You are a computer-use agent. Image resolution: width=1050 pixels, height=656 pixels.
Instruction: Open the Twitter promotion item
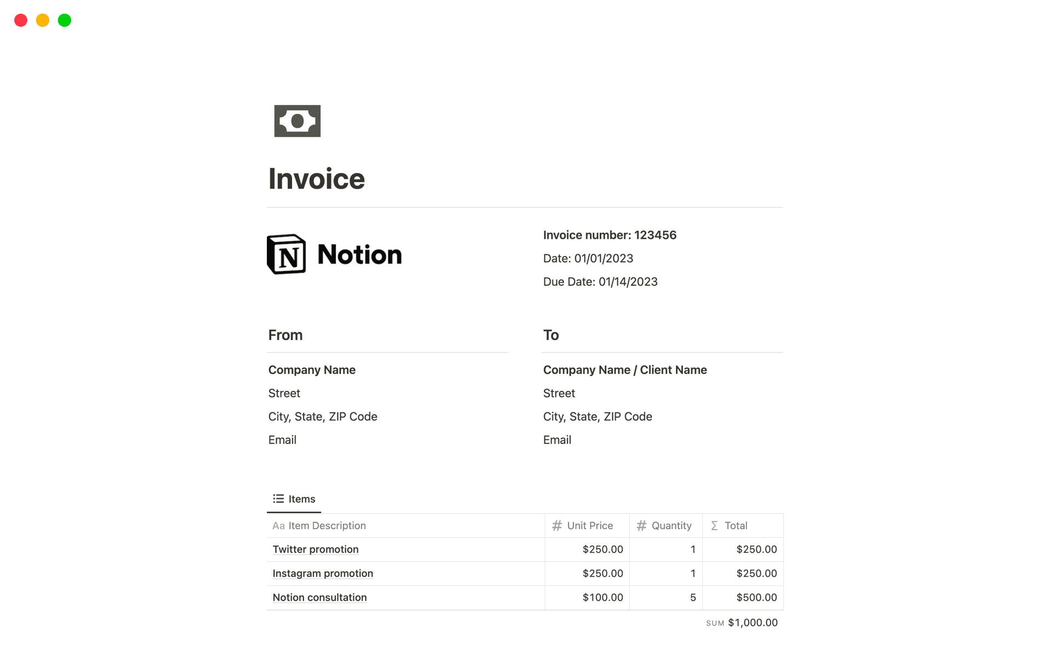[316, 549]
